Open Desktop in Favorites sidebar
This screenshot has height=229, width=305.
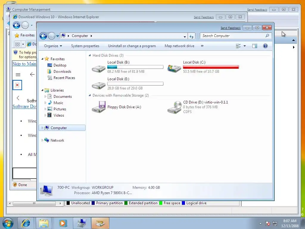(60, 65)
